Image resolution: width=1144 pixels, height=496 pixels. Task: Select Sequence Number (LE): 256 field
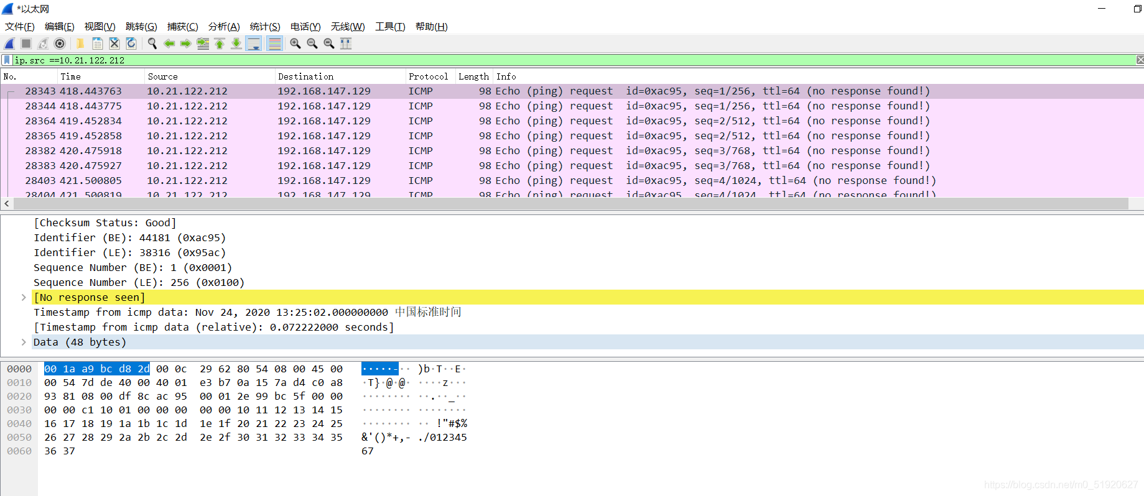[139, 282]
